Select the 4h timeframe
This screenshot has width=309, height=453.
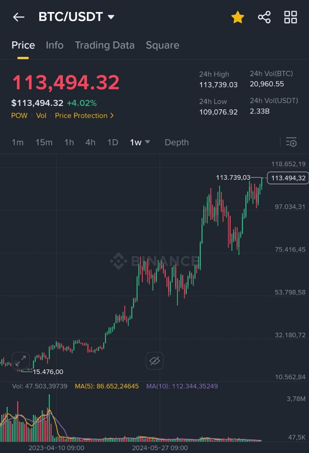90,142
